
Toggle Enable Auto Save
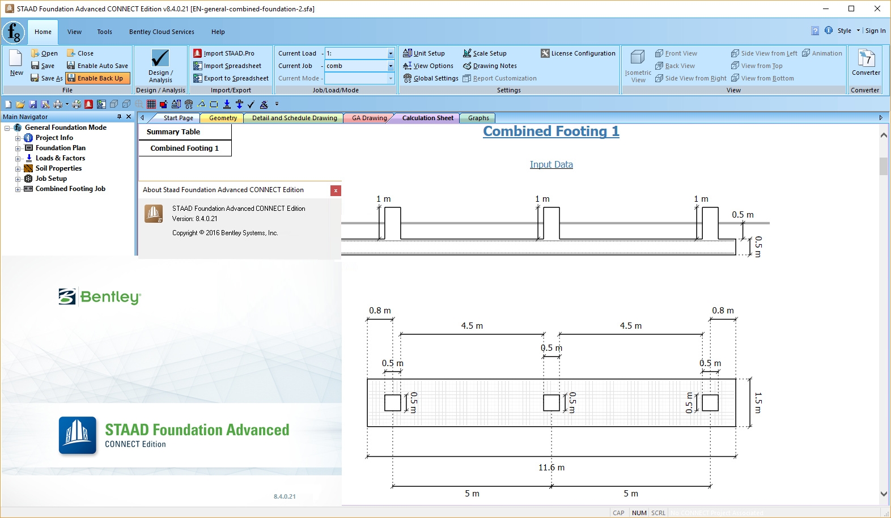pyautogui.click(x=97, y=66)
